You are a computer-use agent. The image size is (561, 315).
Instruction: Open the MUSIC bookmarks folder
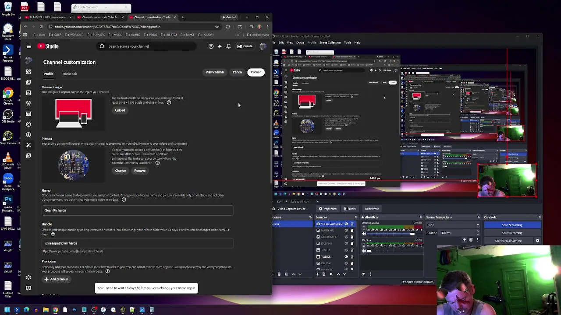coord(116,35)
